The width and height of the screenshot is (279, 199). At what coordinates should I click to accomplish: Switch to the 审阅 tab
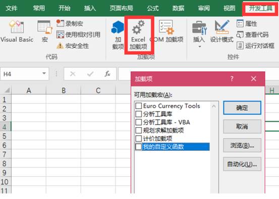[204, 8]
